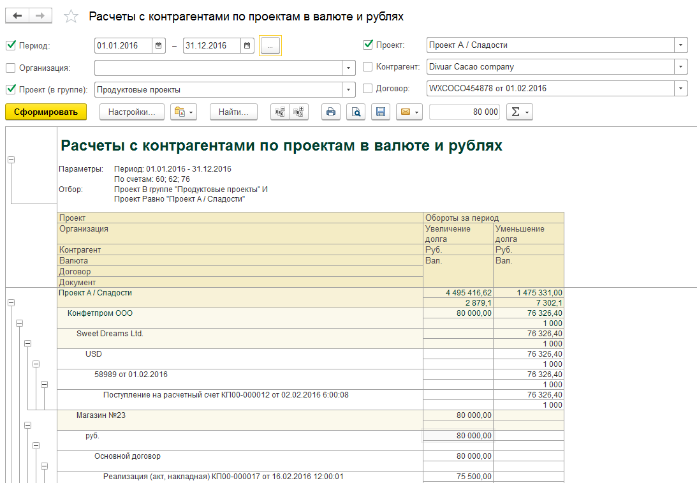Click the Продуктовые проекты input field
The height and width of the screenshot is (483, 697).
click(x=218, y=89)
